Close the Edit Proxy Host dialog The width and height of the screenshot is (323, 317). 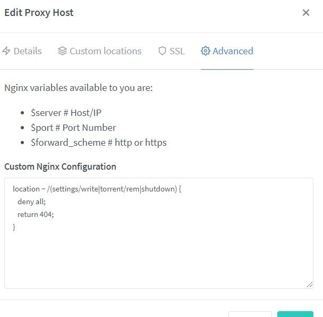coord(306,13)
